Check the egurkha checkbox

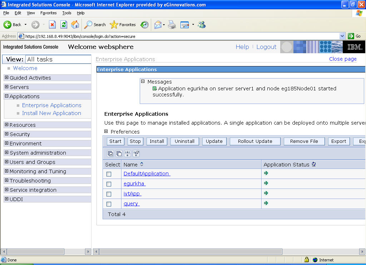click(109, 184)
